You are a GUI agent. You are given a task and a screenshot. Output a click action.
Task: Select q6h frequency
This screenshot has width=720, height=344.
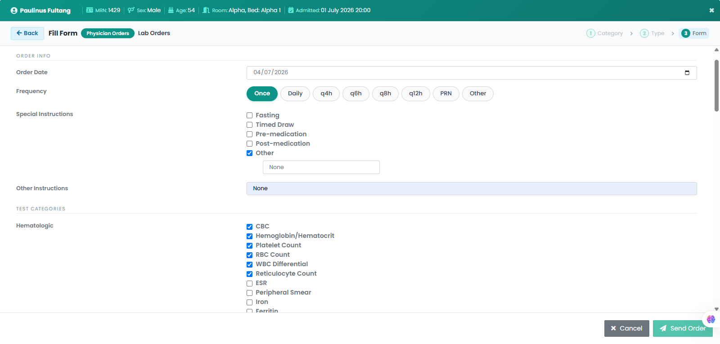356,94
